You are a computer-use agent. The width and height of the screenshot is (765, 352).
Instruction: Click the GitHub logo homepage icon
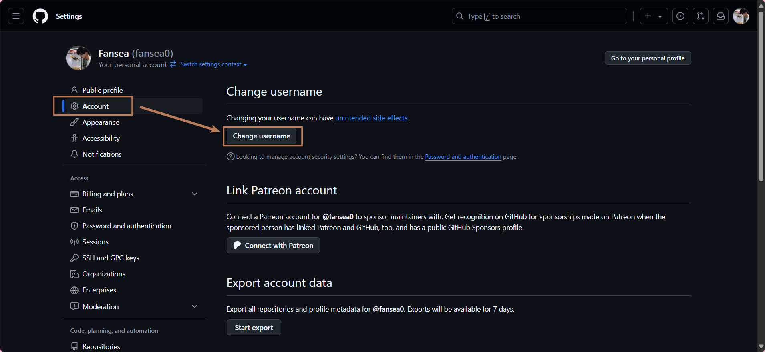coord(40,16)
